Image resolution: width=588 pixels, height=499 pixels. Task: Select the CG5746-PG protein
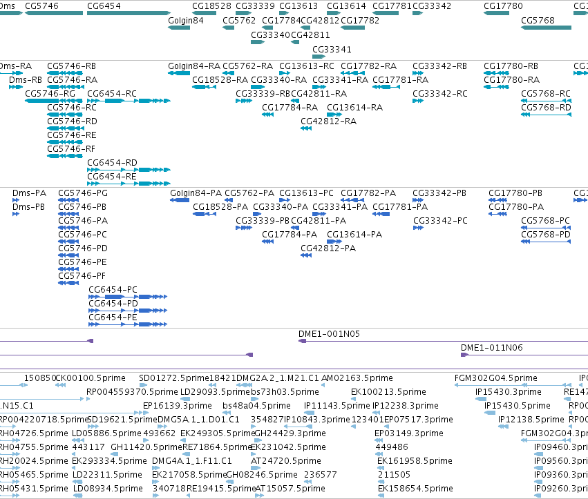click(x=68, y=200)
